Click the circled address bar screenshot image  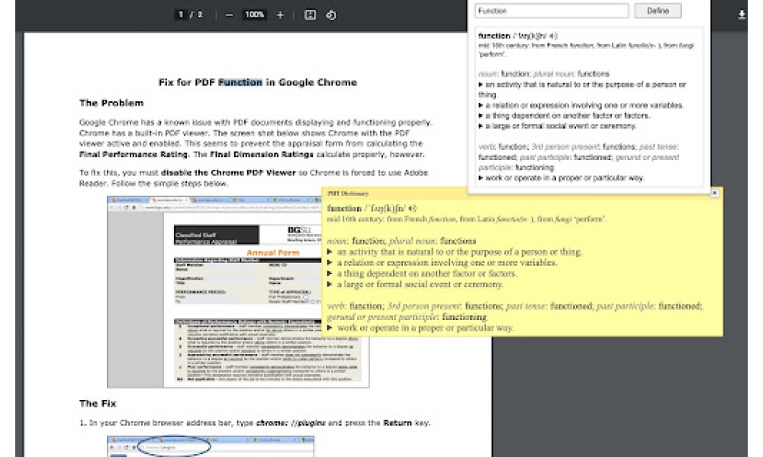[x=211, y=446]
